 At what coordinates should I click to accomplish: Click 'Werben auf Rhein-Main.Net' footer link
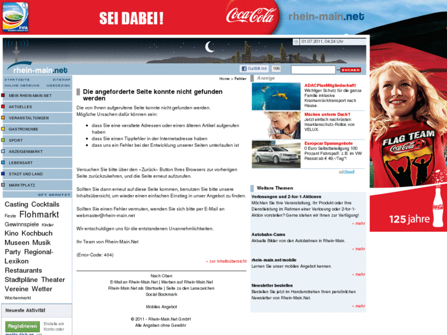[187, 282]
